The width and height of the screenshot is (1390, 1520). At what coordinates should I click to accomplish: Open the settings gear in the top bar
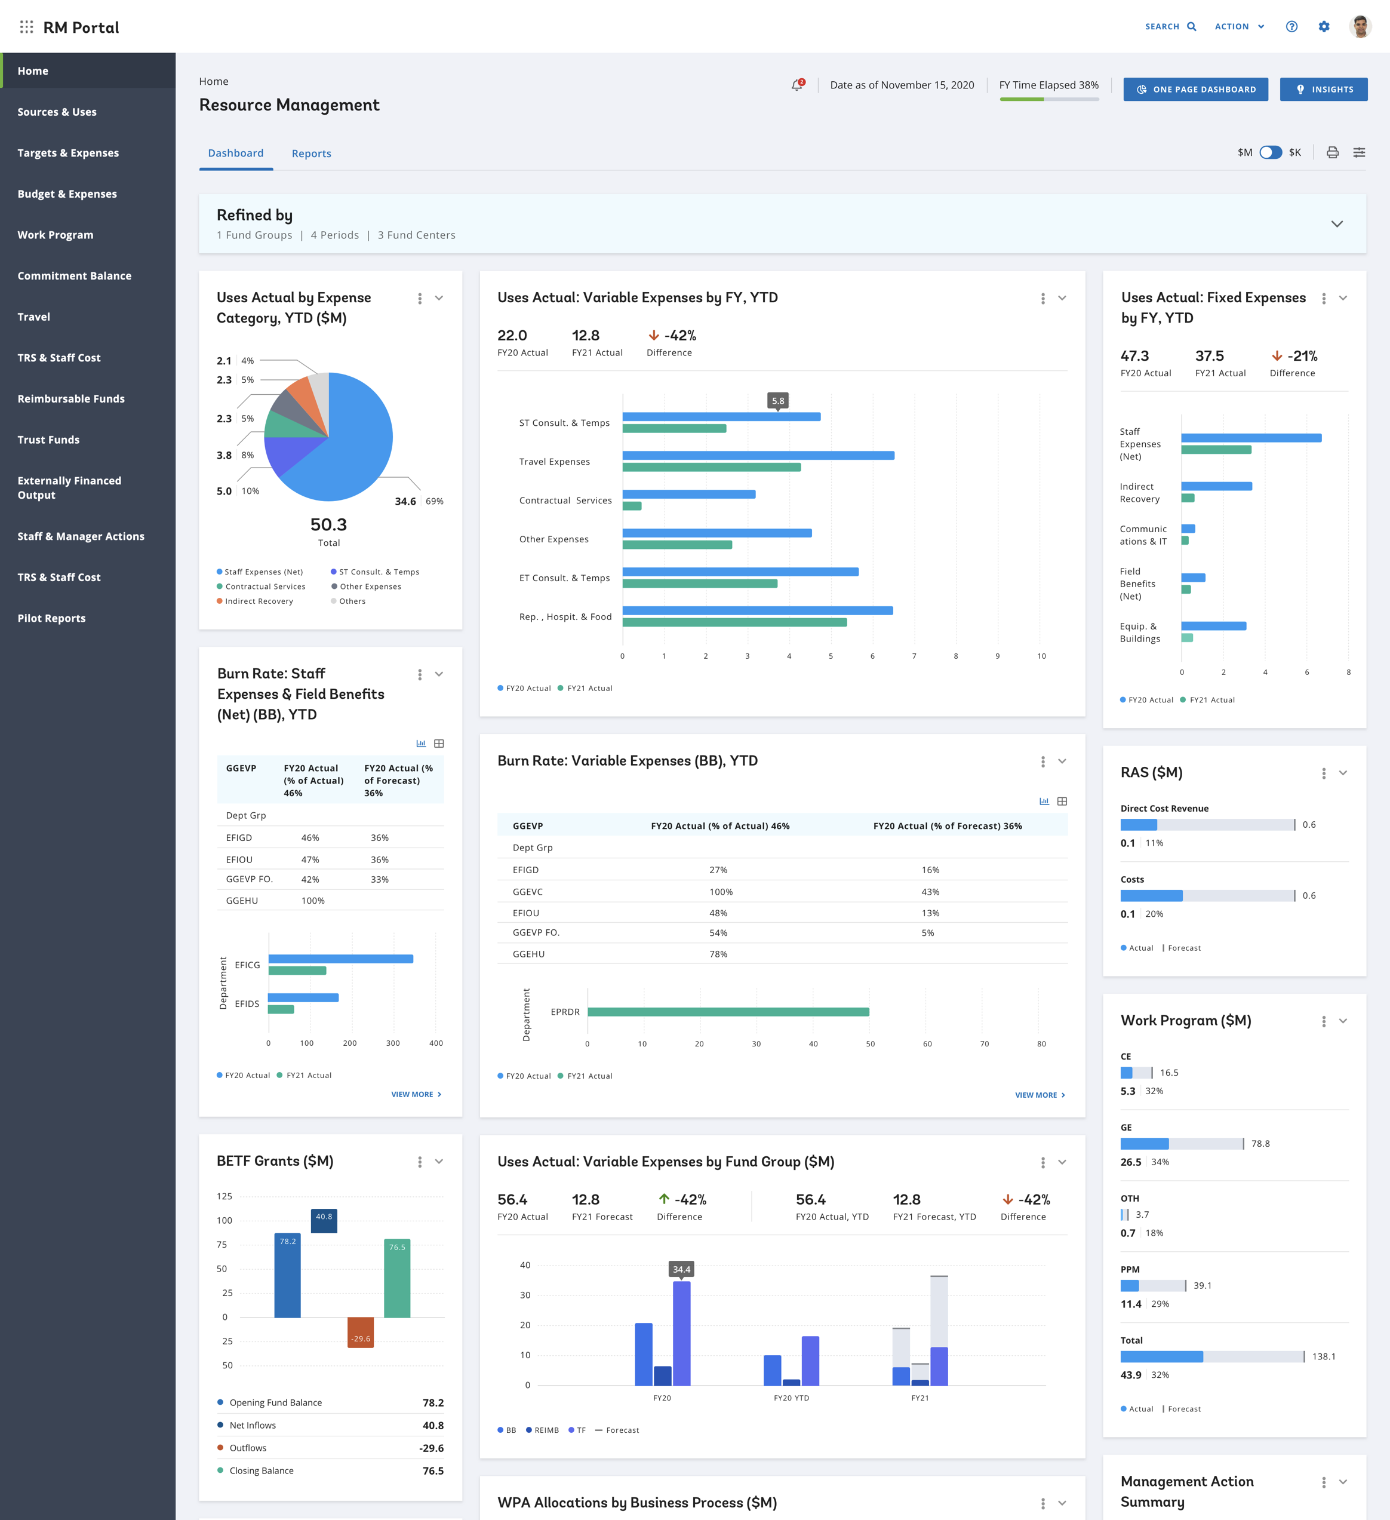pos(1324,26)
